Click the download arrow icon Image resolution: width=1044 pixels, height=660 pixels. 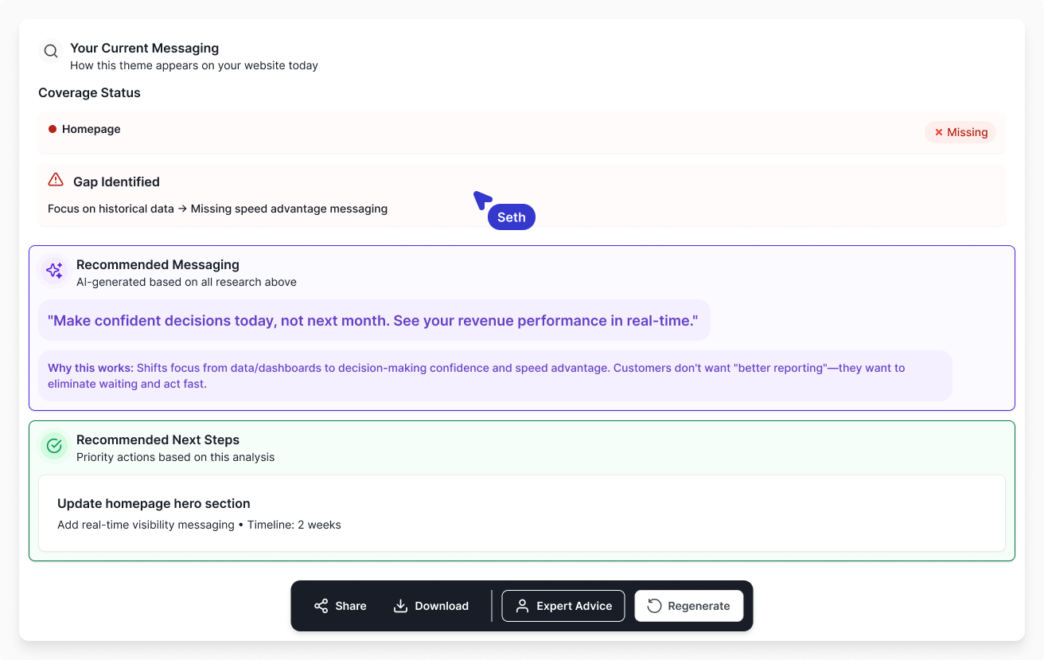click(400, 606)
